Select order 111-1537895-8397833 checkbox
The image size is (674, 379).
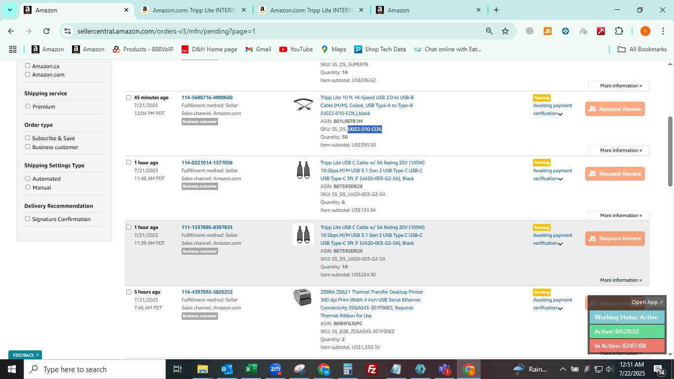[129, 227]
